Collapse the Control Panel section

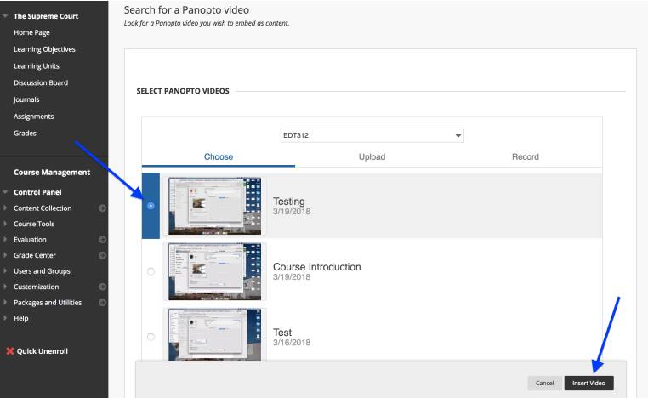[6, 192]
